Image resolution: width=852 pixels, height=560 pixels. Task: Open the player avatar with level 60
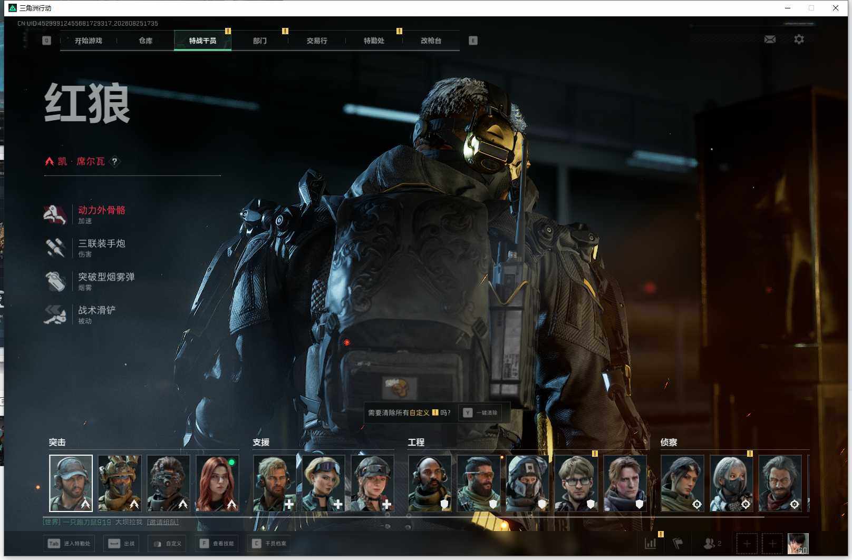click(798, 543)
